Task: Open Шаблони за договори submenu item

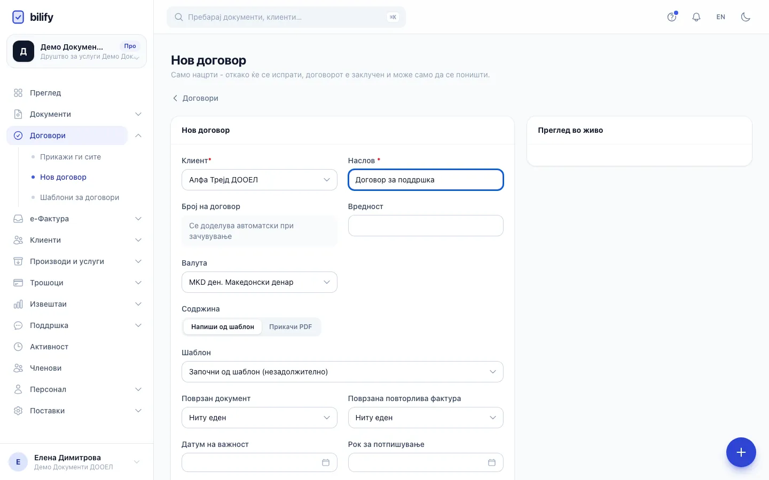Action: (x=80, y=197)
